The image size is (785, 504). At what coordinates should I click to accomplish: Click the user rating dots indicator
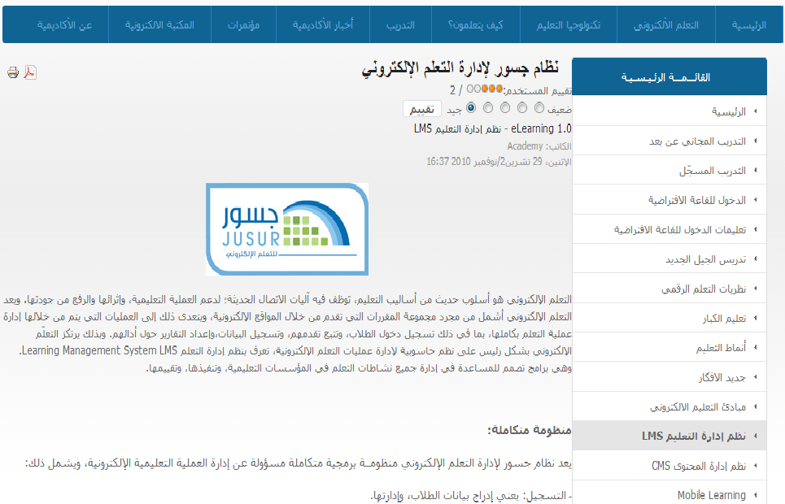tap(485, 89)
